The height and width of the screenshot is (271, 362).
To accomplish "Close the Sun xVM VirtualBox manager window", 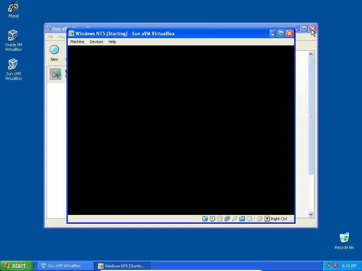I will pos(313,28).
